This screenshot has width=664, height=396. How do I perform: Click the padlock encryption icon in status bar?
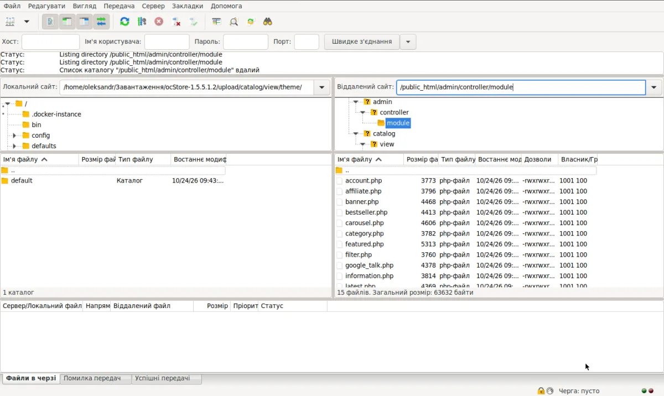[x=541, y=391]
